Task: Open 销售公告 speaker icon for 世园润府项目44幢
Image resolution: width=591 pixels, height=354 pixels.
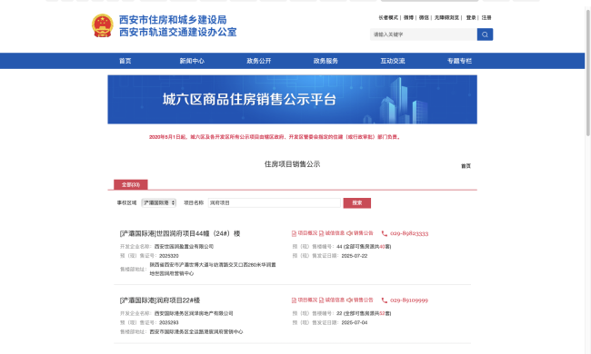Action: [349, 233]
